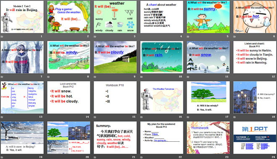Select the 'will it snow in Beijing?' slide
This screenshot has width=277, height=159.
22,138
